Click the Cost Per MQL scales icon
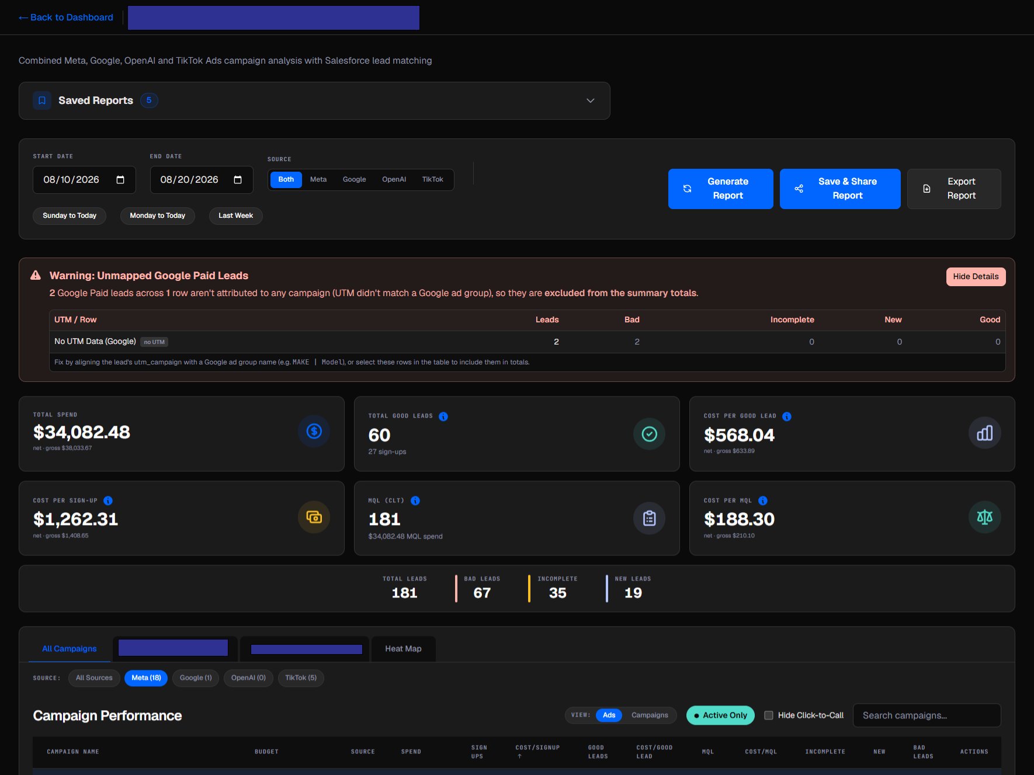Image resolution: width=1034 pixels, height=775 pixels. coord(985,517)
